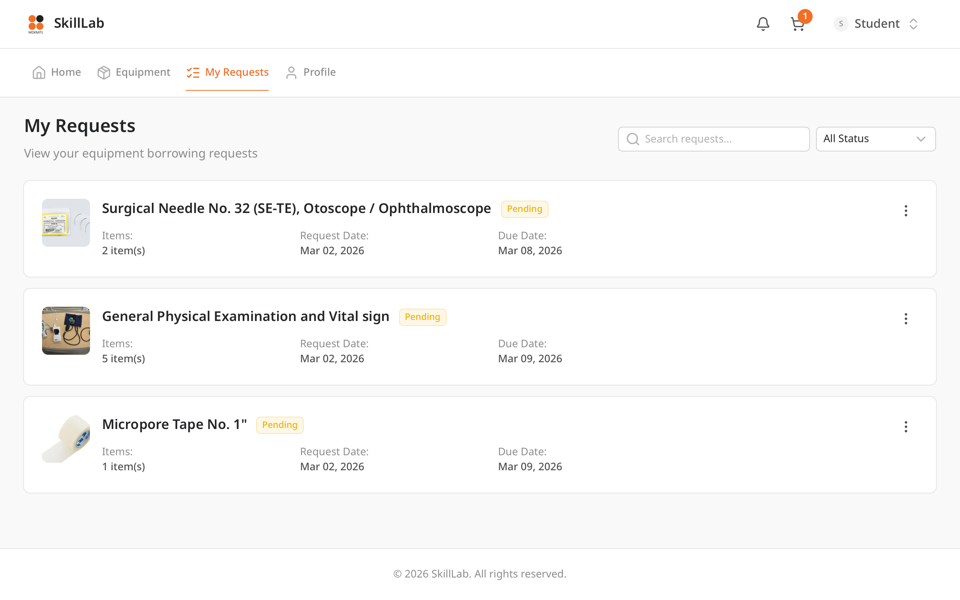This screenshot has height=600, width=960.
Task: Click the Surgical Needle request thumbnail
Action: coord(66,223)
